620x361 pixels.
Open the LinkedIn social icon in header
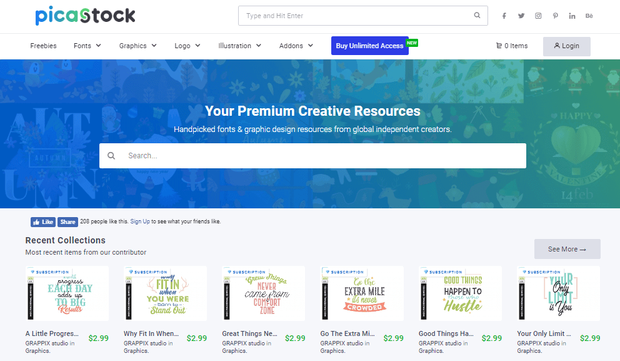572,16
